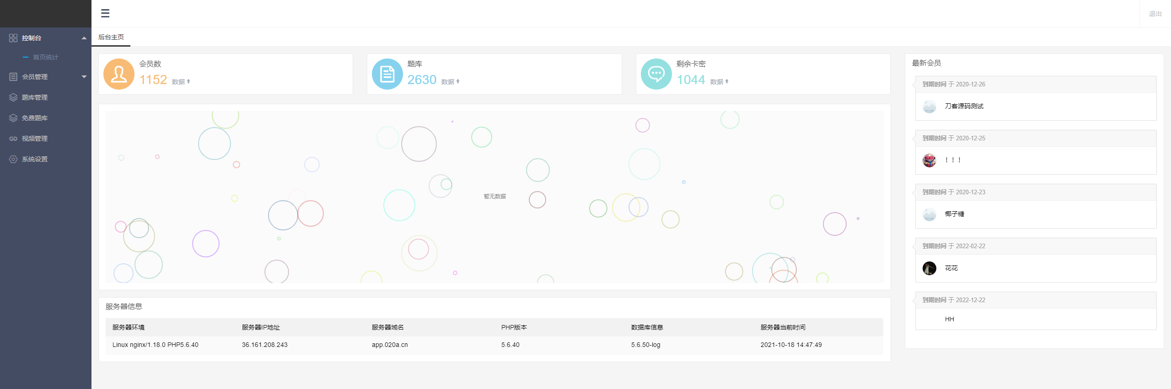
Task: Click the teal remaining card keys chat icon
Action: (x=656, y=74)
